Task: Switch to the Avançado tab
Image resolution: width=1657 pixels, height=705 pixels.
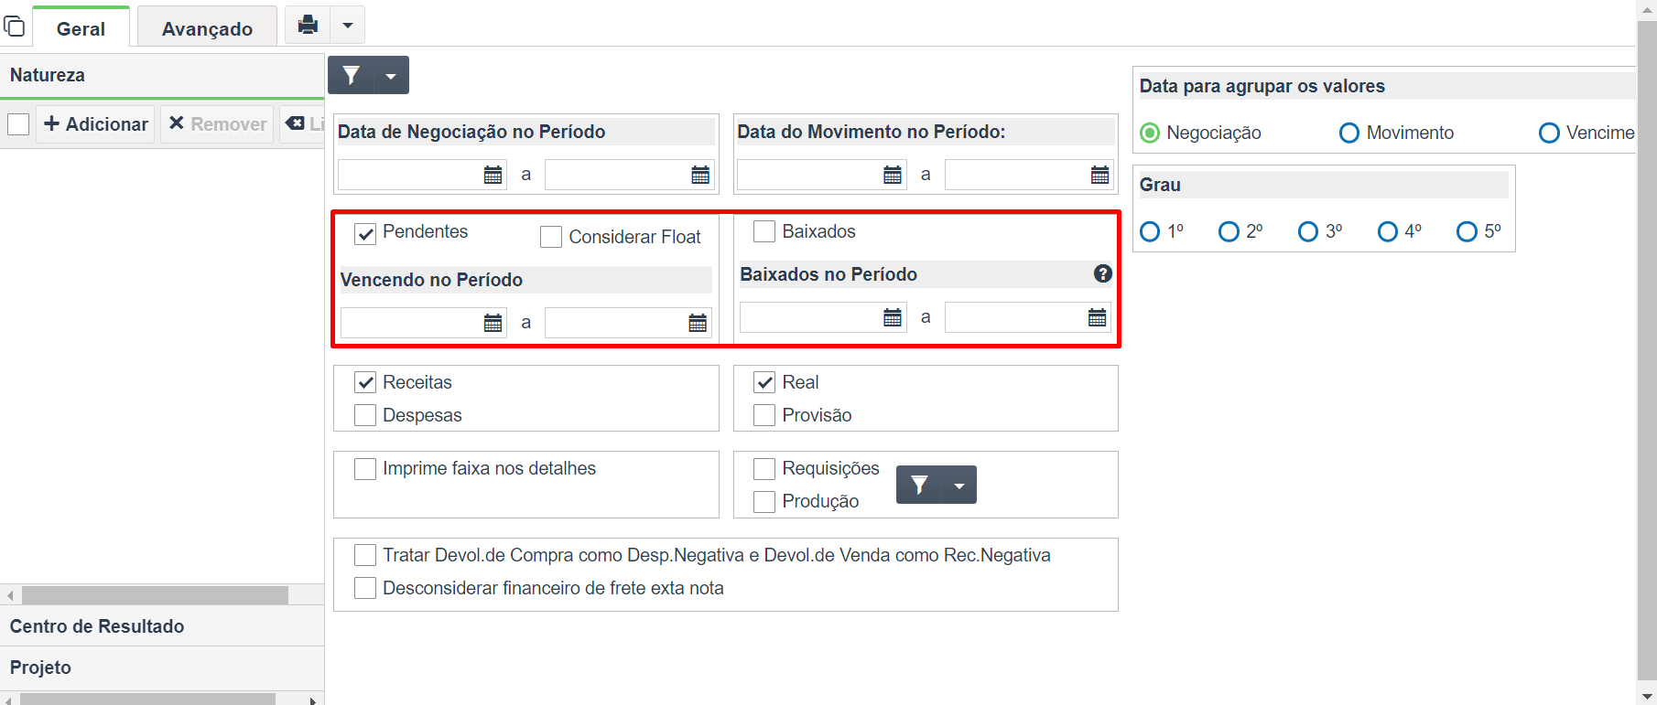Action: click(207, 28)
